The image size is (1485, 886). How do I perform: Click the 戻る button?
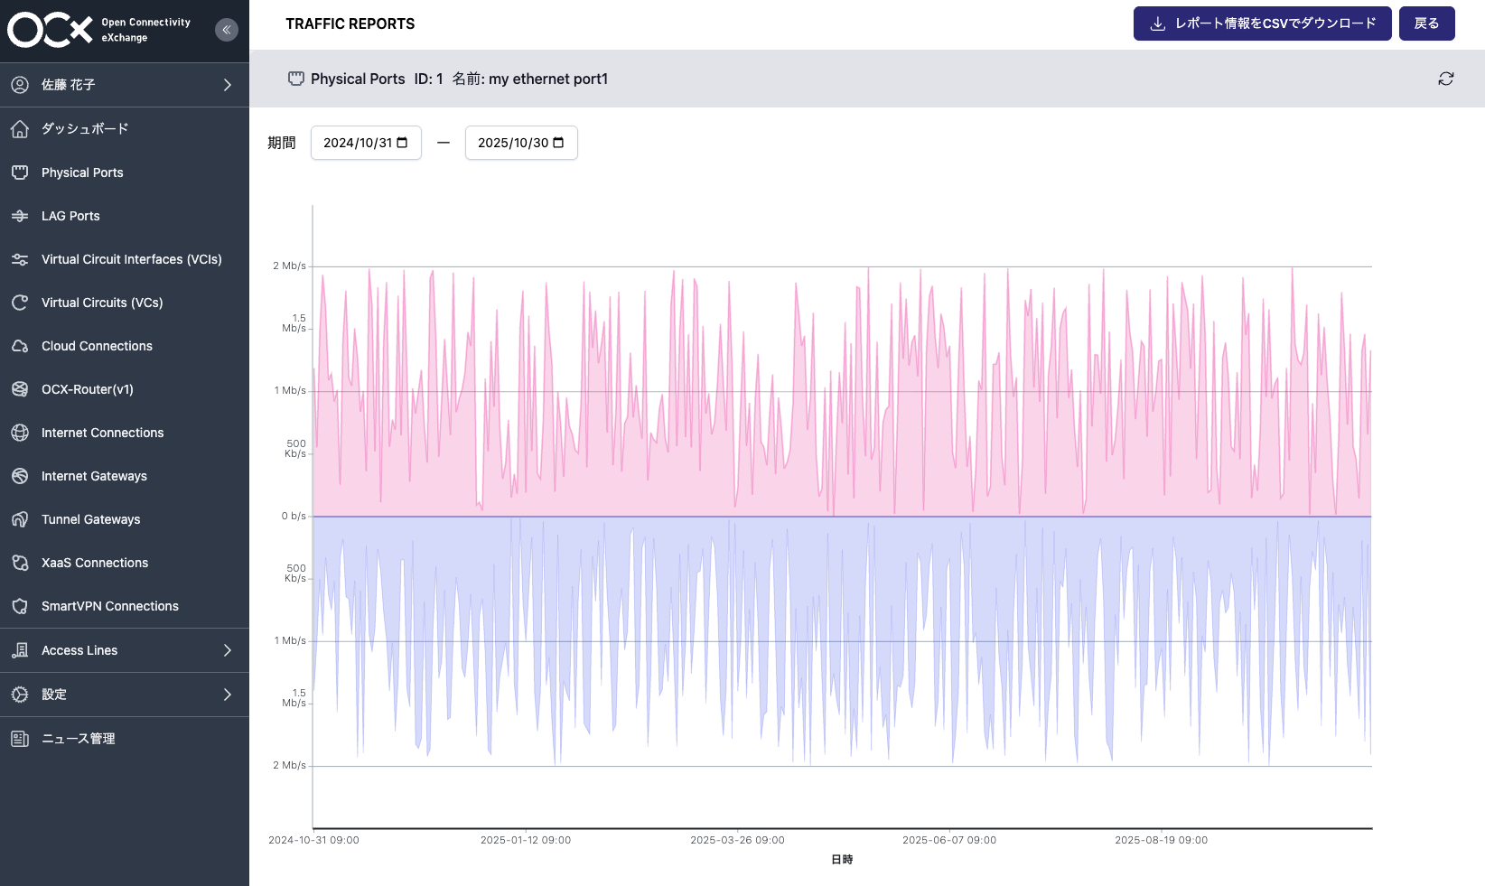click(1427, 23)
